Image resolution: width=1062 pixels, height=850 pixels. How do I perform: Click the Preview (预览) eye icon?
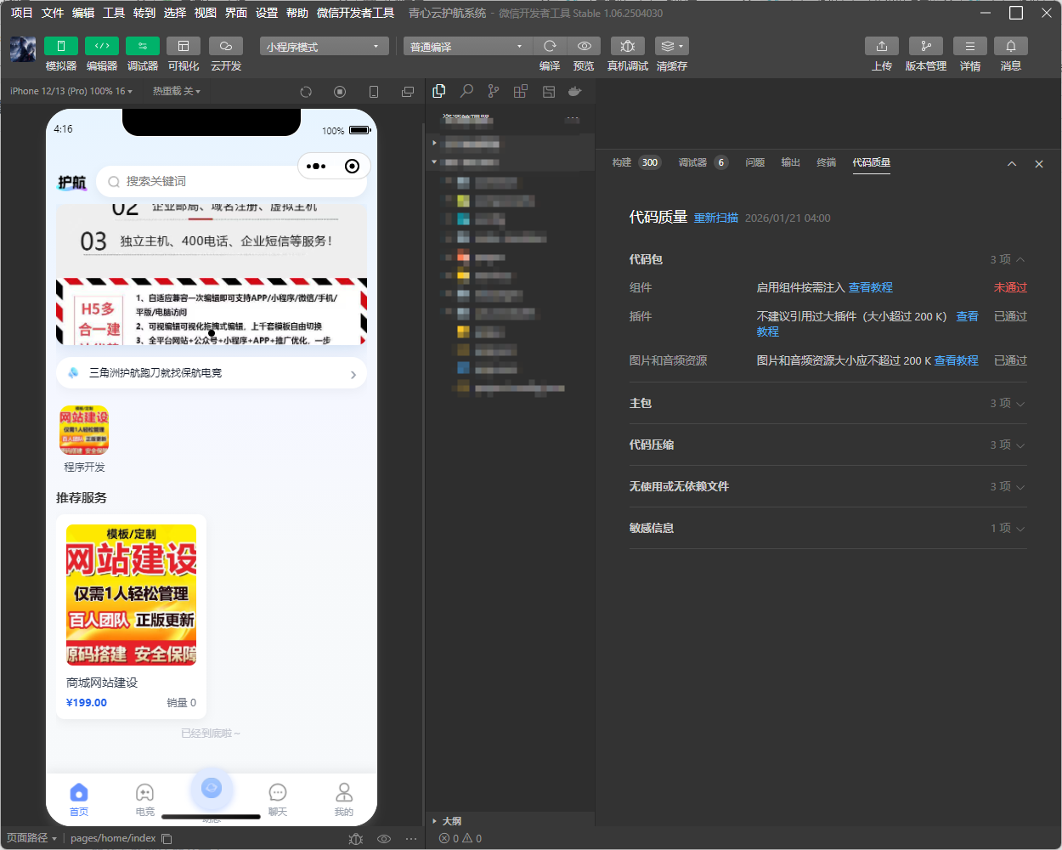(584, 46)
